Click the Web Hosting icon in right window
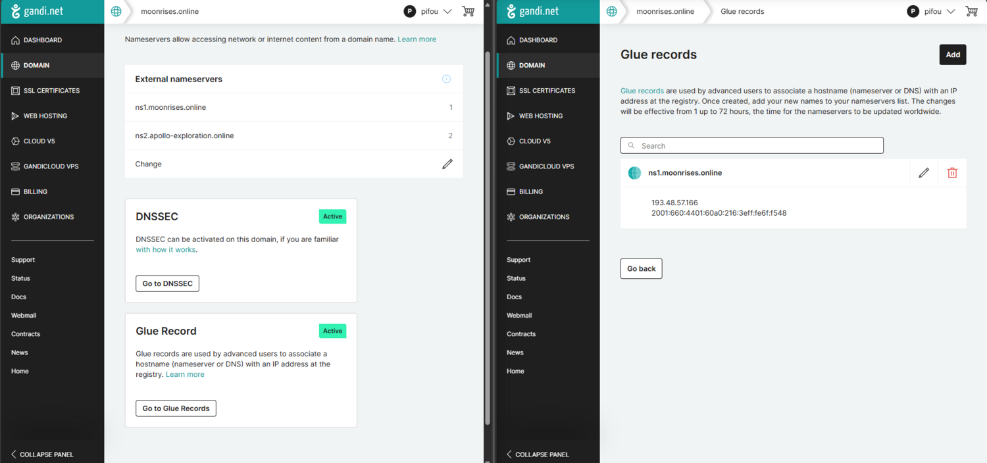 [x=511, y=116]
